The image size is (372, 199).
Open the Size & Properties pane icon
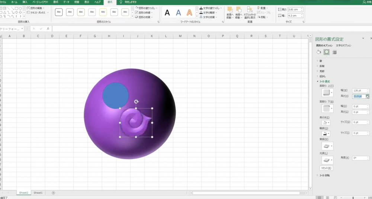(x=334, y=52)
